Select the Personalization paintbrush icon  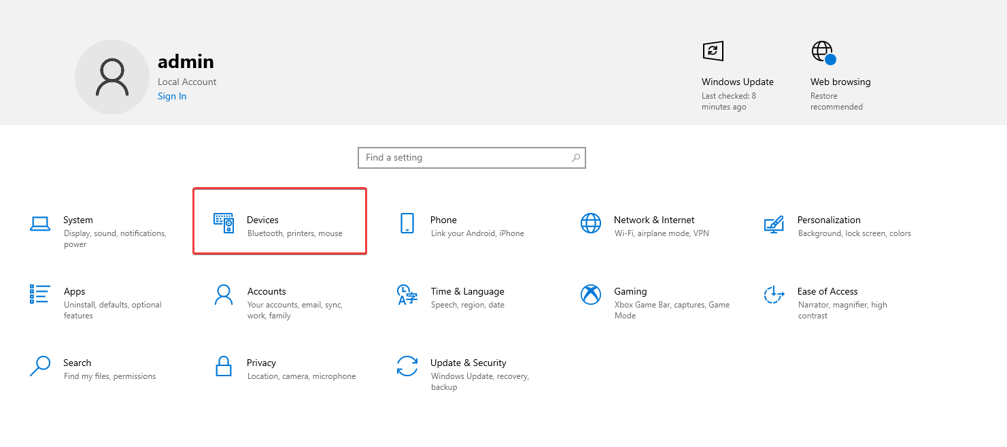774,224
